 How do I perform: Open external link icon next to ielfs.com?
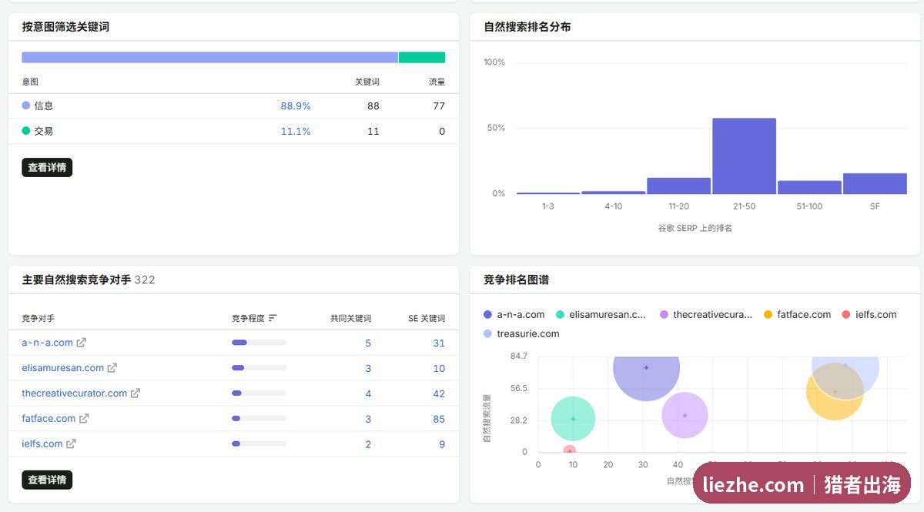tap(72, 444)
